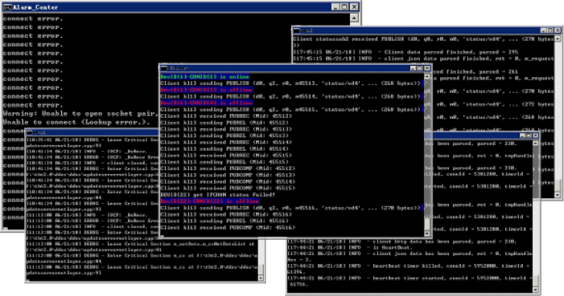Open the console icon of the top-right status window

[297, 30]
